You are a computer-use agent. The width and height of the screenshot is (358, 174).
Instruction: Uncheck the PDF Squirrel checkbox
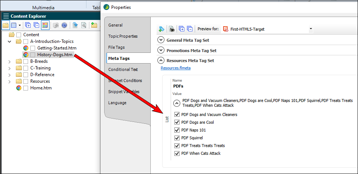tap(177, 138)
